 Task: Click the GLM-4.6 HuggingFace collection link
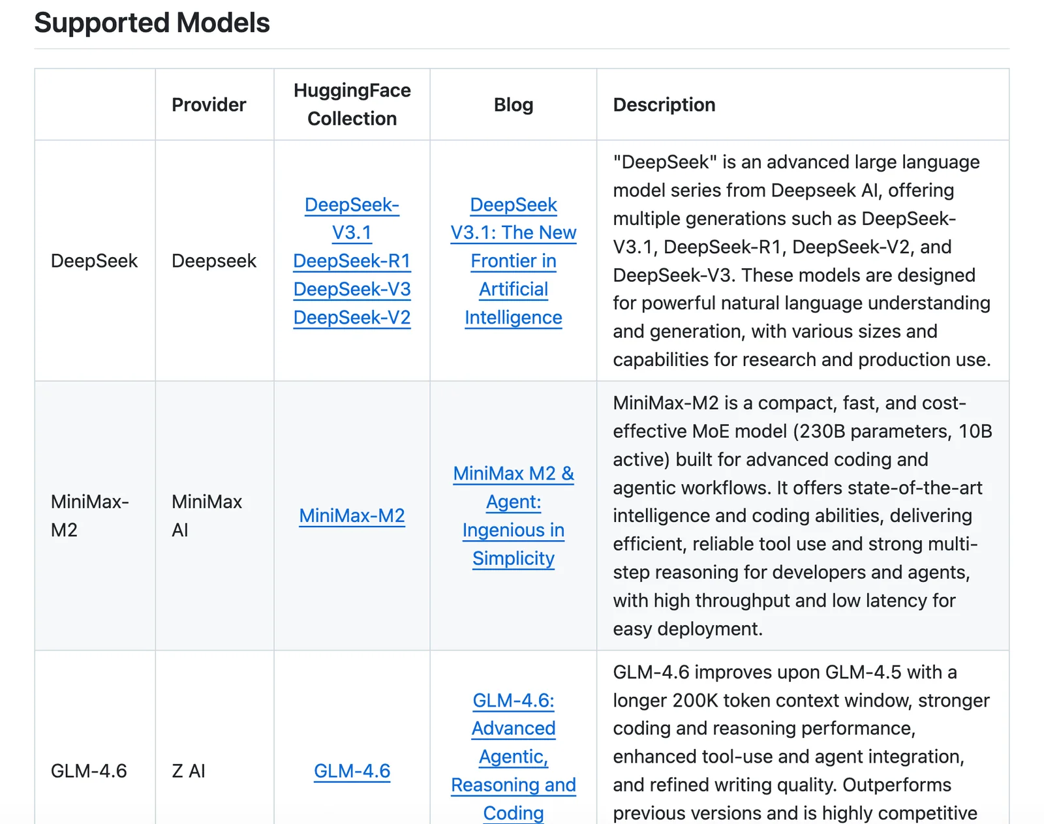(x=352, y=771)
